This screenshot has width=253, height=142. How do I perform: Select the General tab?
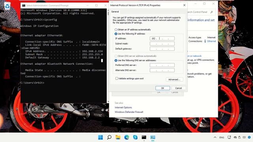tap(115, 11)
